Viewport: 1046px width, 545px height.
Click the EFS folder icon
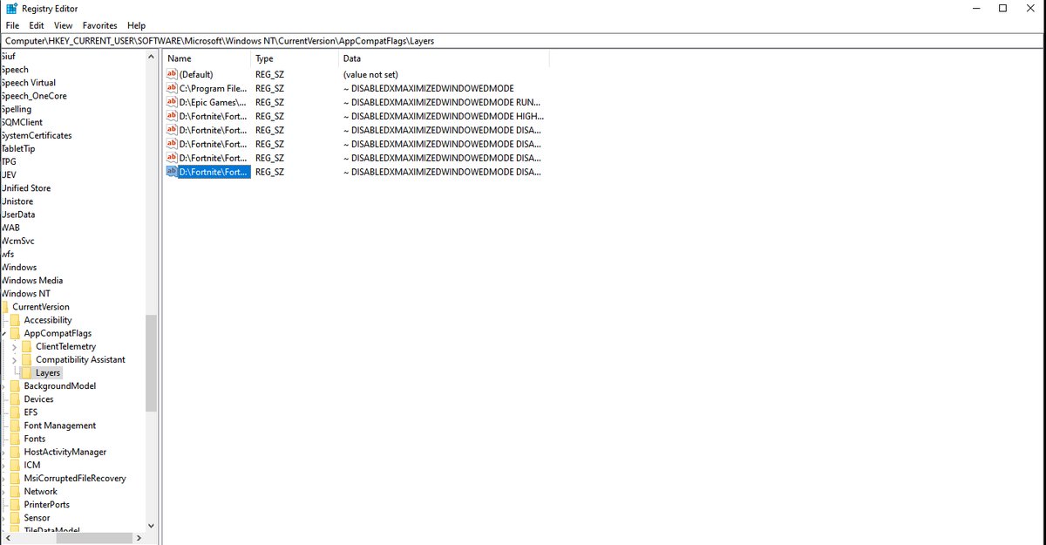(16, 412)
